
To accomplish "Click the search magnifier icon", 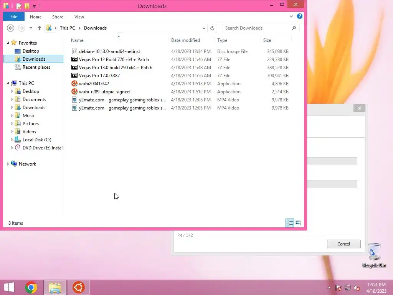I will [x=294, y=28].
